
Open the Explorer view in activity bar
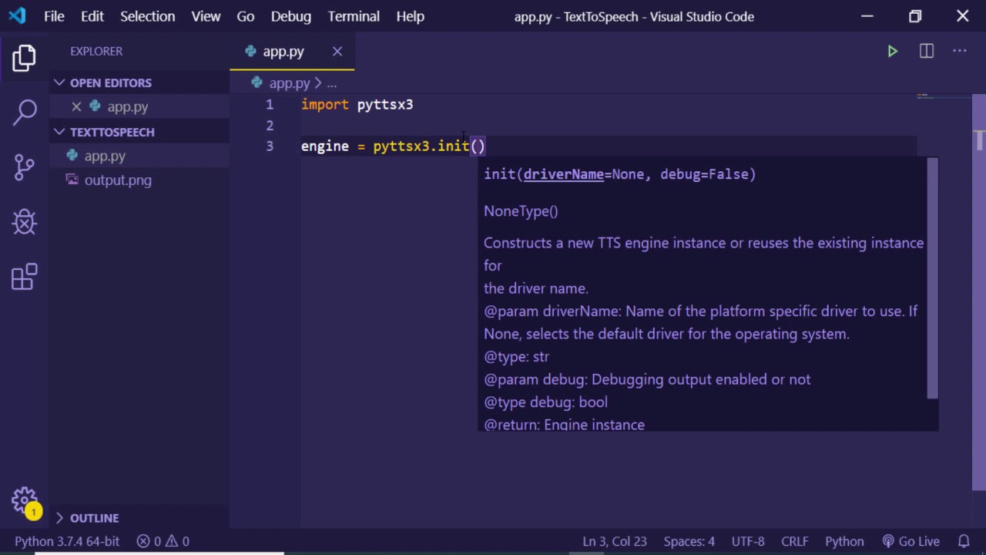(x=24, y=58)
